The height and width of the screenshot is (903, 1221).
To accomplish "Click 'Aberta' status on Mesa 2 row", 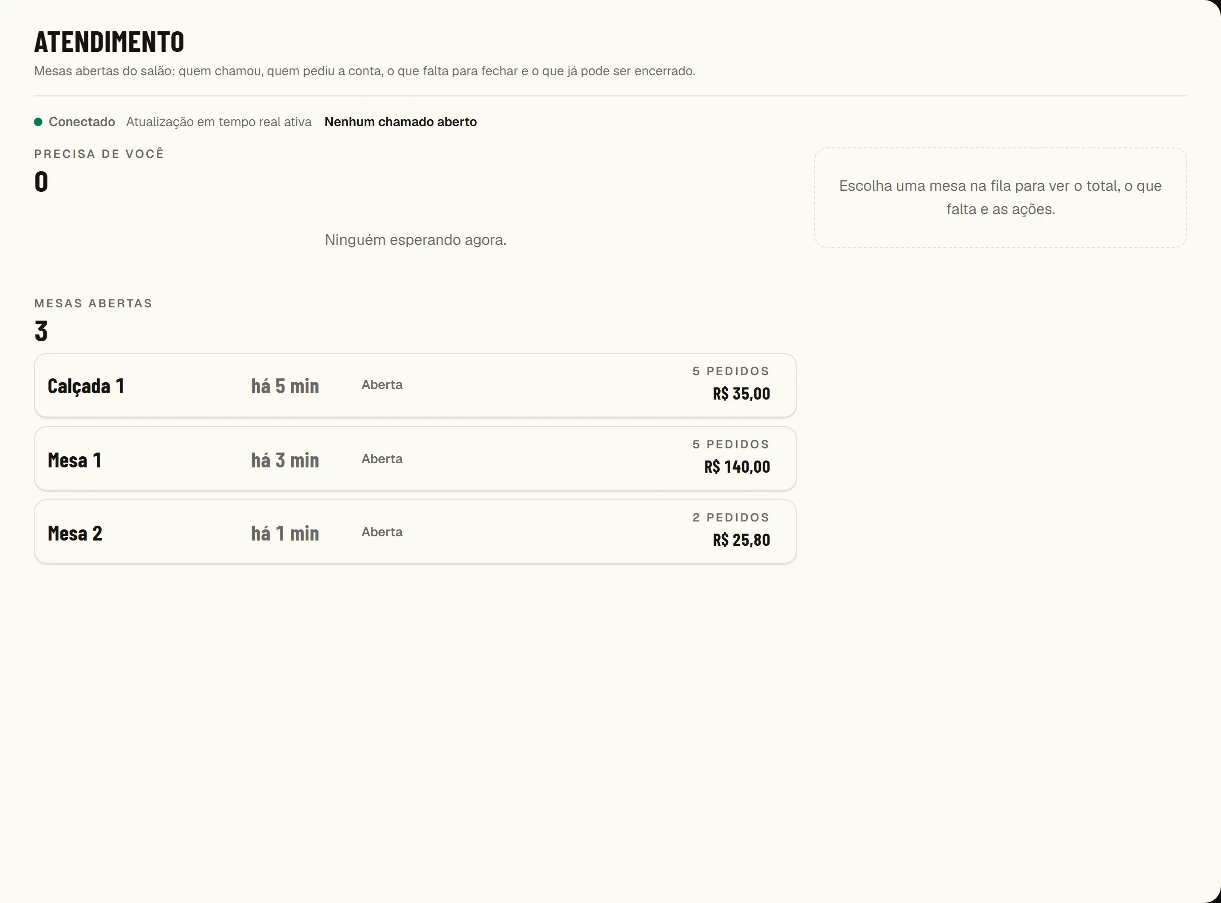I will point(382,533).
